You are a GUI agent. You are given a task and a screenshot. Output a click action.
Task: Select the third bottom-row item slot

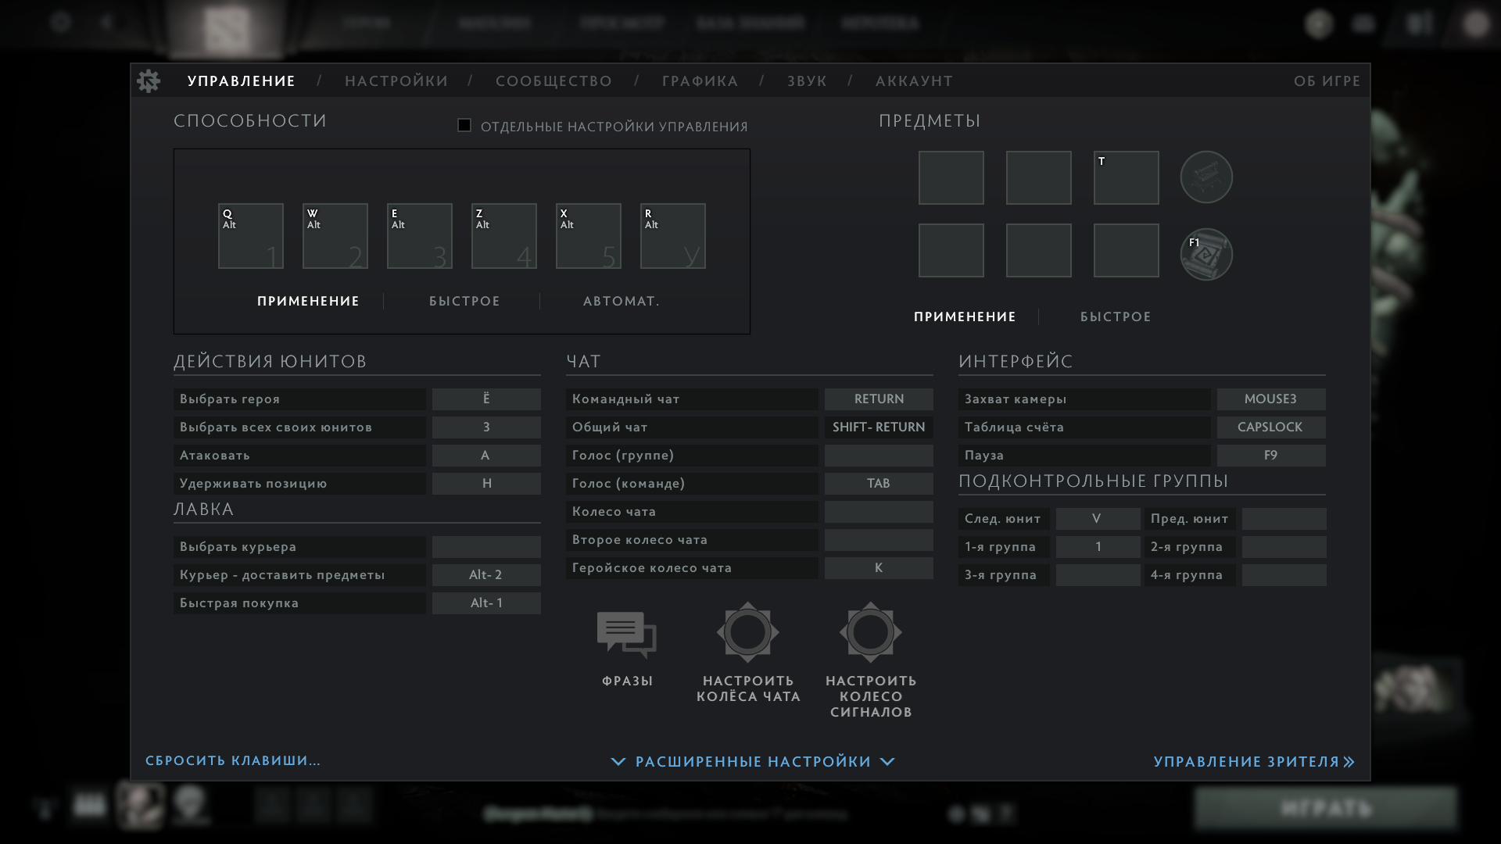coord(1127,251)
